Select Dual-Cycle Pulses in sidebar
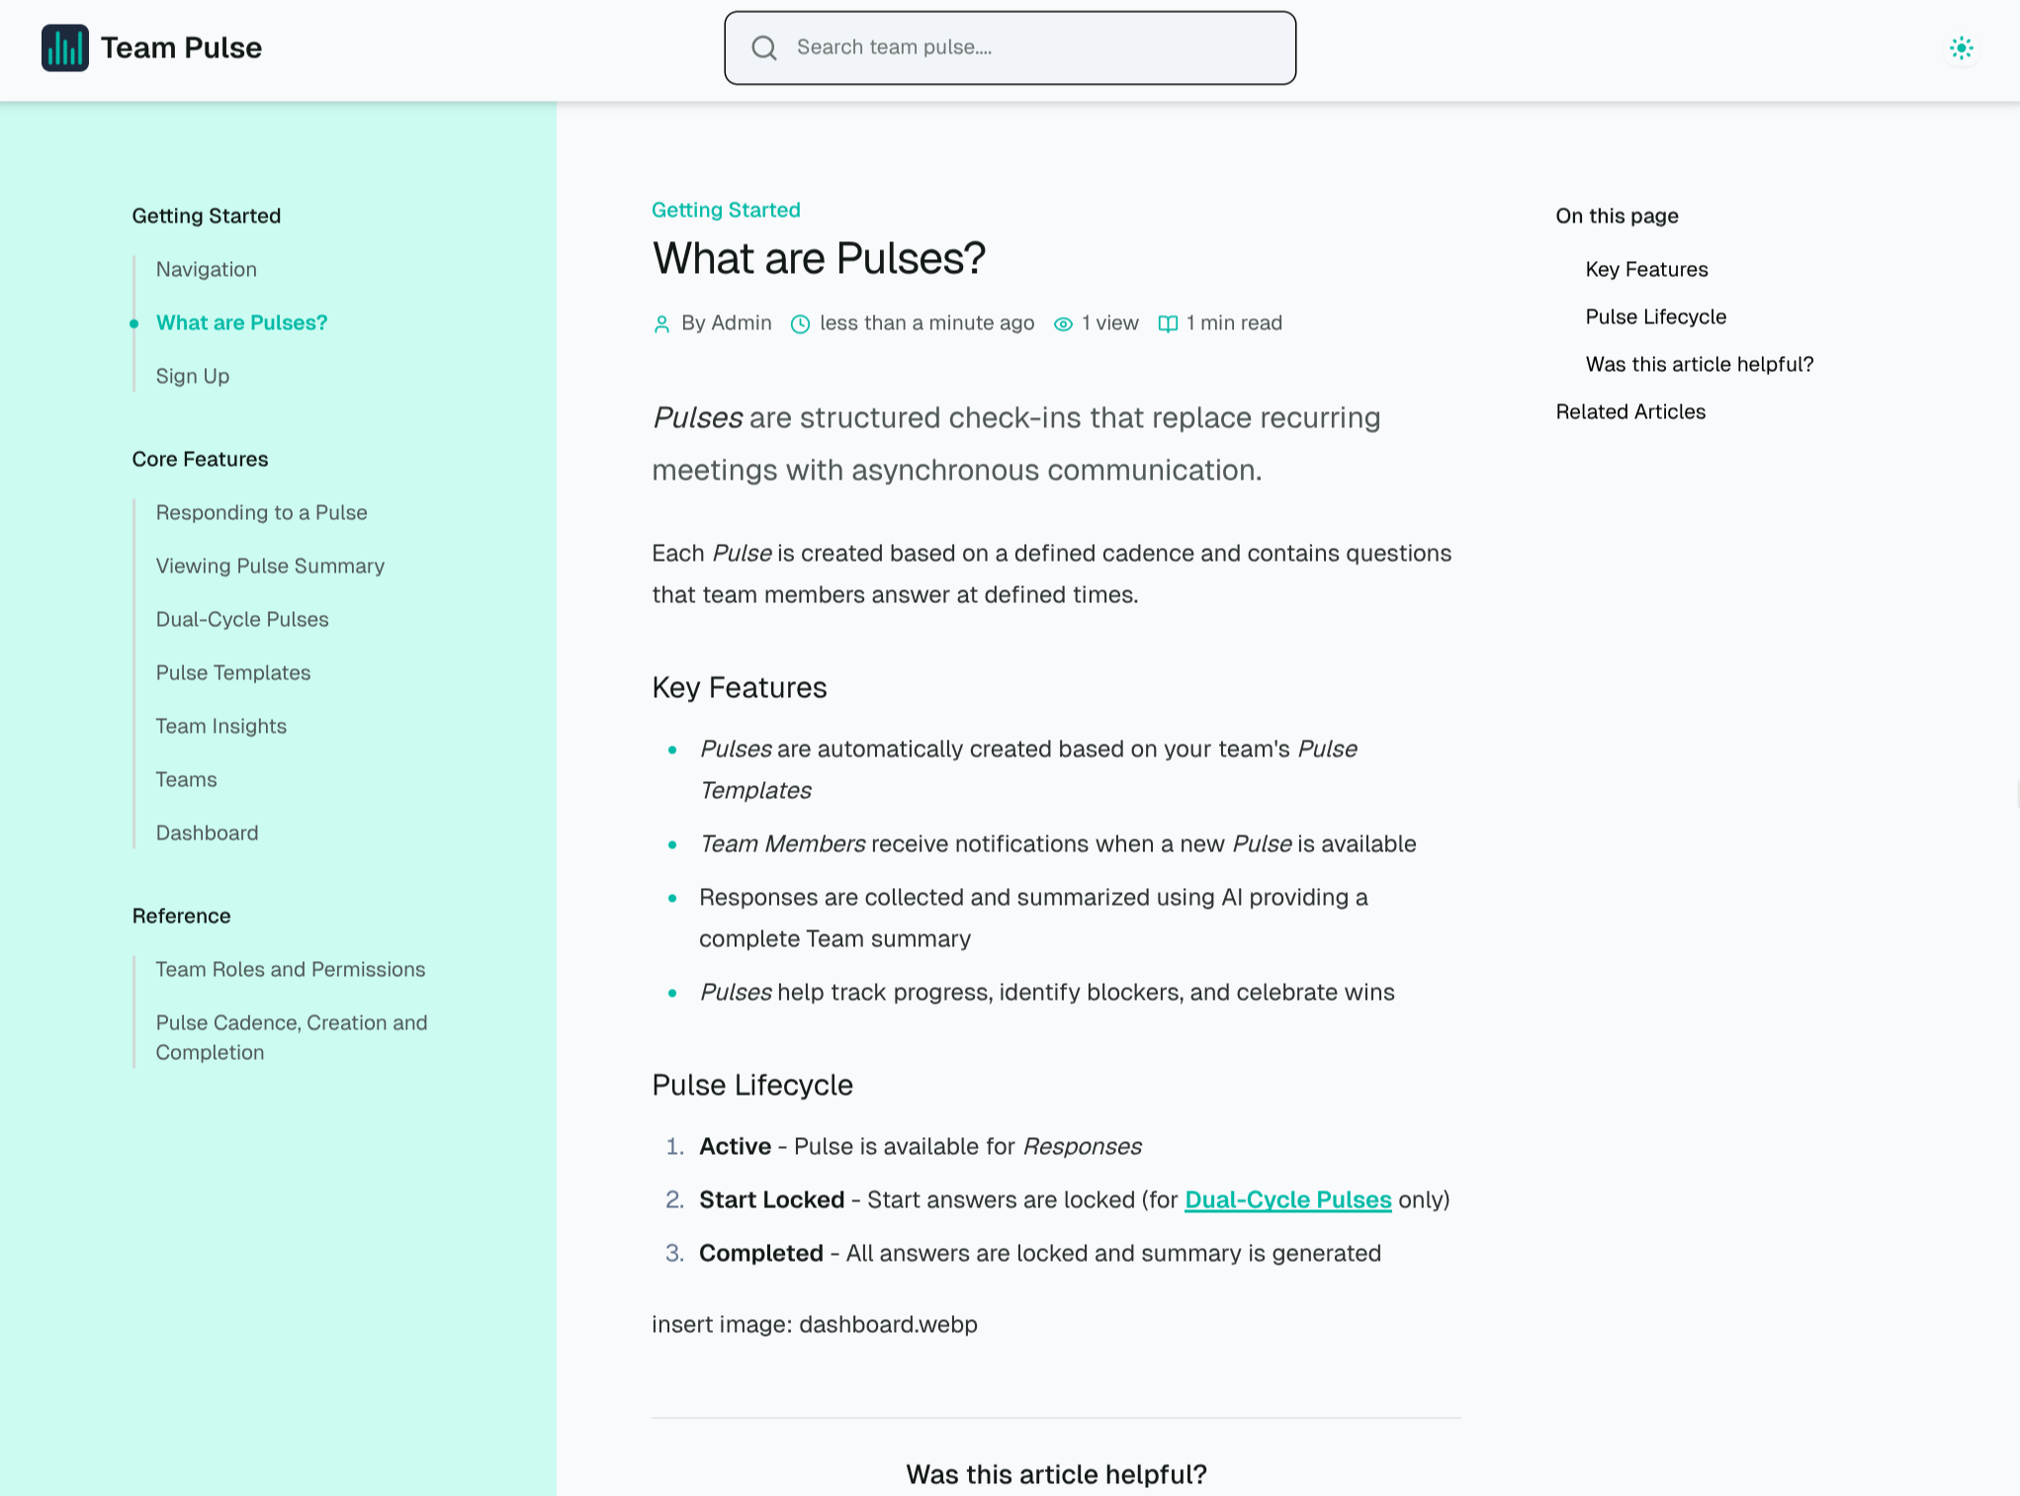Image resolution: width=2020 pixels, height=1496 pixels. point(242,619)
